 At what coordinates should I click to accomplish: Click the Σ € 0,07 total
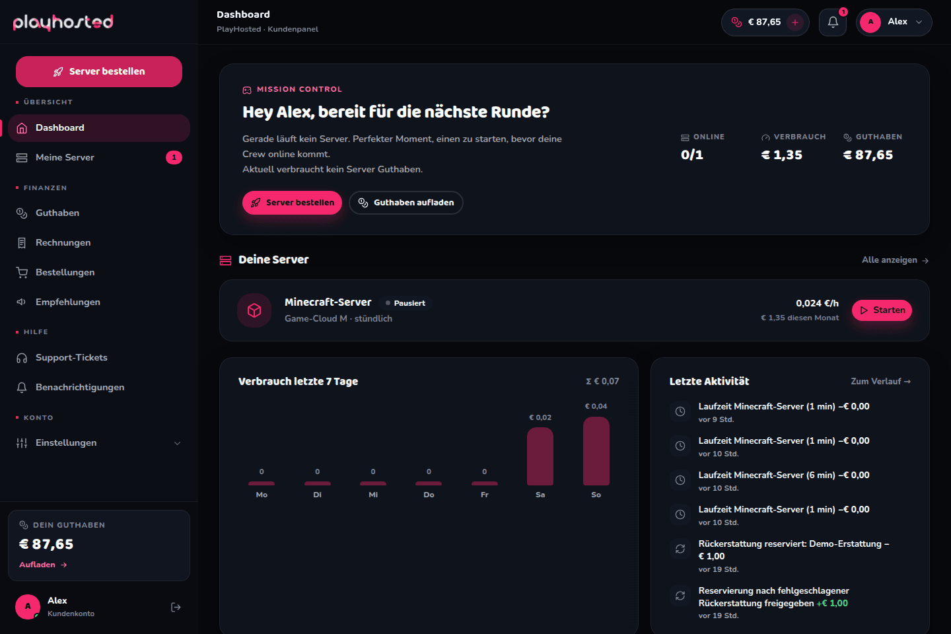602,382
